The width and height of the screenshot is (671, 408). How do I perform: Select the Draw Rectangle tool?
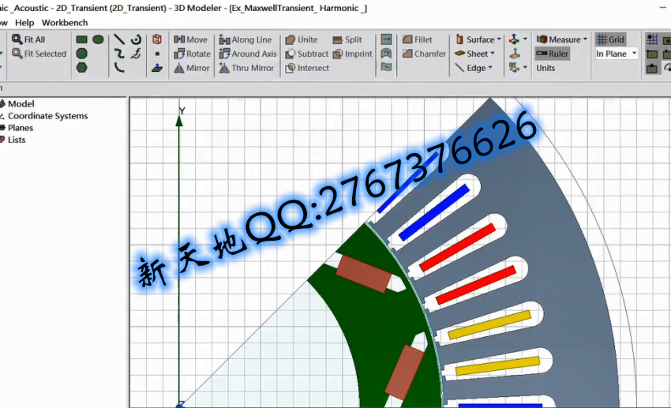(81, 39)
